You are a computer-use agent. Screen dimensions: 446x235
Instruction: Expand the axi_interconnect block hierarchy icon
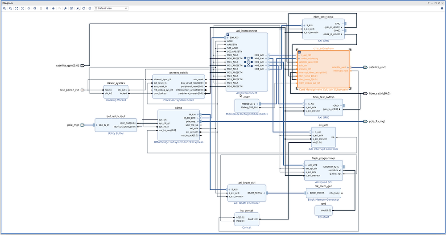[228, 35]
